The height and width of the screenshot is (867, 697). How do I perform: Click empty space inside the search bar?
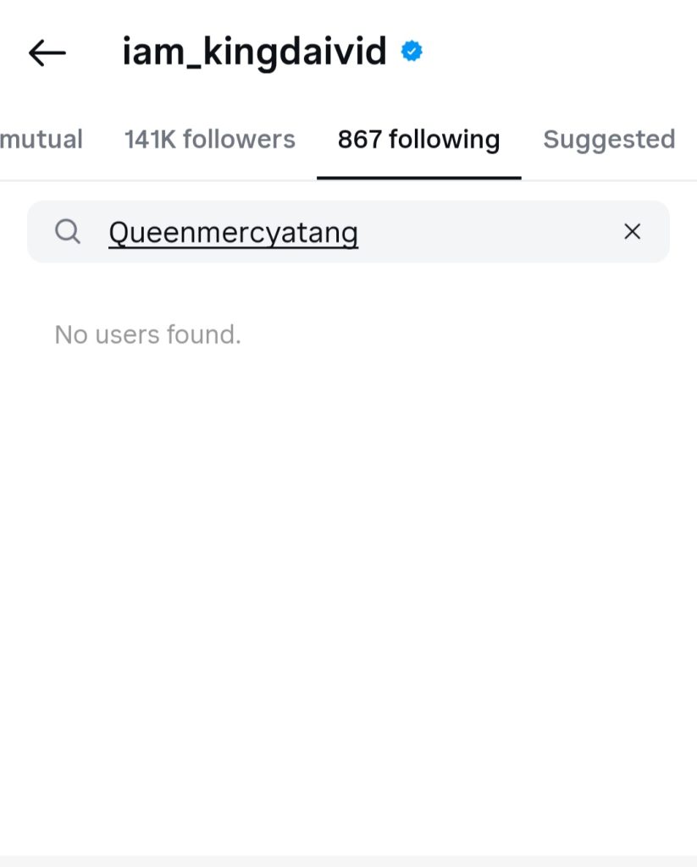point(491,231)
